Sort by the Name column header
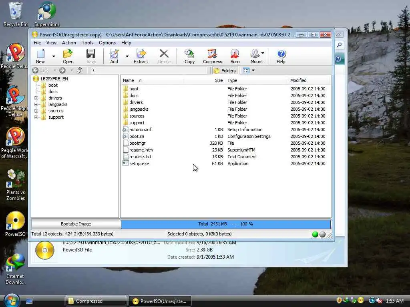This screenshot has width=410, height=307. point(153,80)
